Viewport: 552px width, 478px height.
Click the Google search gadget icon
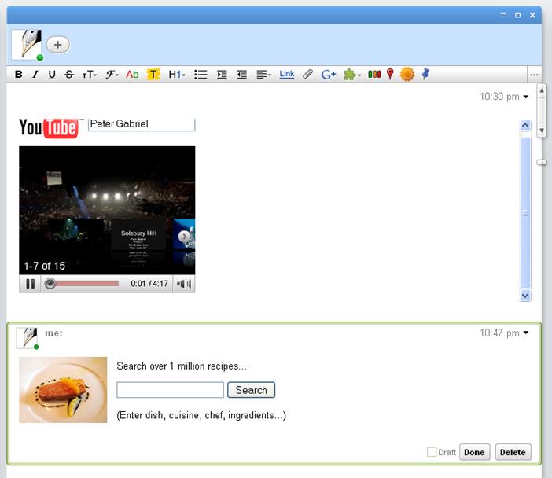pyautogui.click(x=328, y=74)
